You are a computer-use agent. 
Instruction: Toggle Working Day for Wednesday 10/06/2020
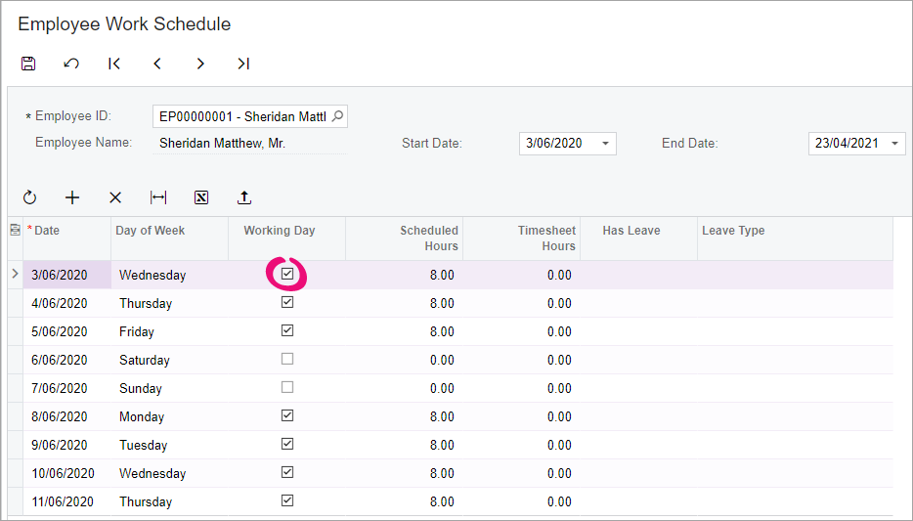tap(287, 472)
